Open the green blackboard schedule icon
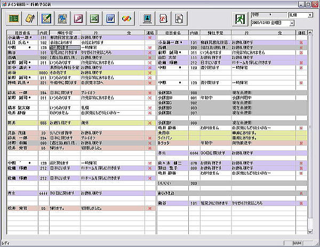The width and height of the screenshot is (320, 247). point(14,19)
